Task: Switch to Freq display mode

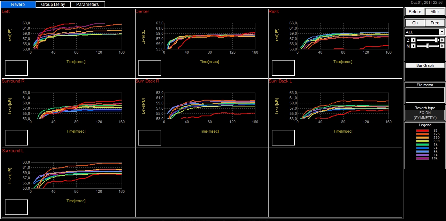Action: (435, 23)
